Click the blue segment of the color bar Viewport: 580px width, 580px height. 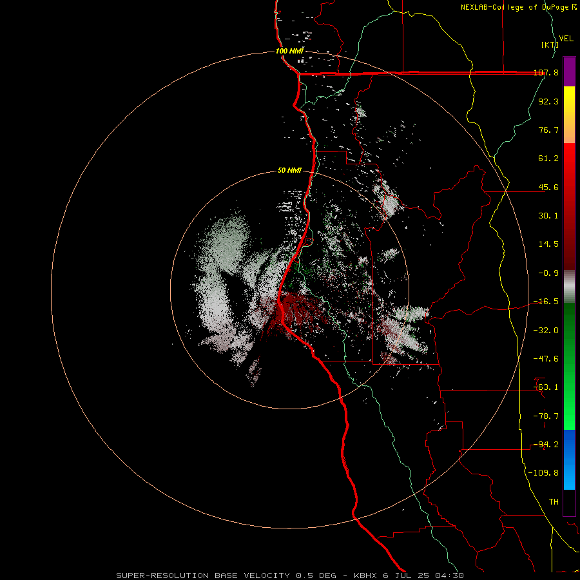[x=569, y=459]
